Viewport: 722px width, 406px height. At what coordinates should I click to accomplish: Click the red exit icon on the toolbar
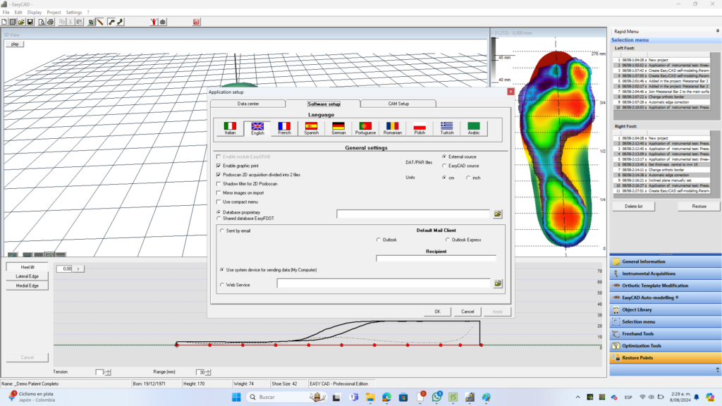195,22
